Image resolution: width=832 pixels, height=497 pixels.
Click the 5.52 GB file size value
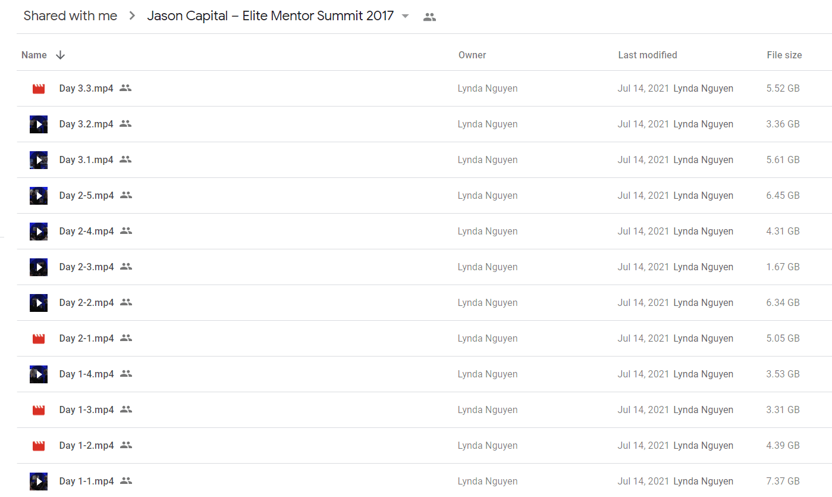(783, 89)
